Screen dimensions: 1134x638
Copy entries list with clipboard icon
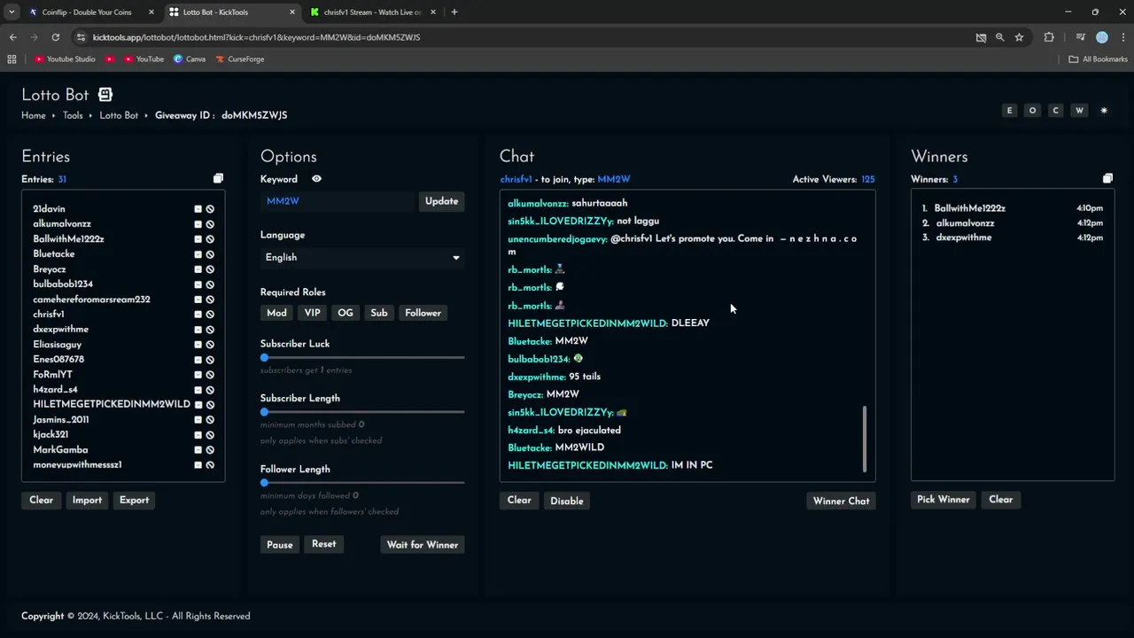coord(218,179)
